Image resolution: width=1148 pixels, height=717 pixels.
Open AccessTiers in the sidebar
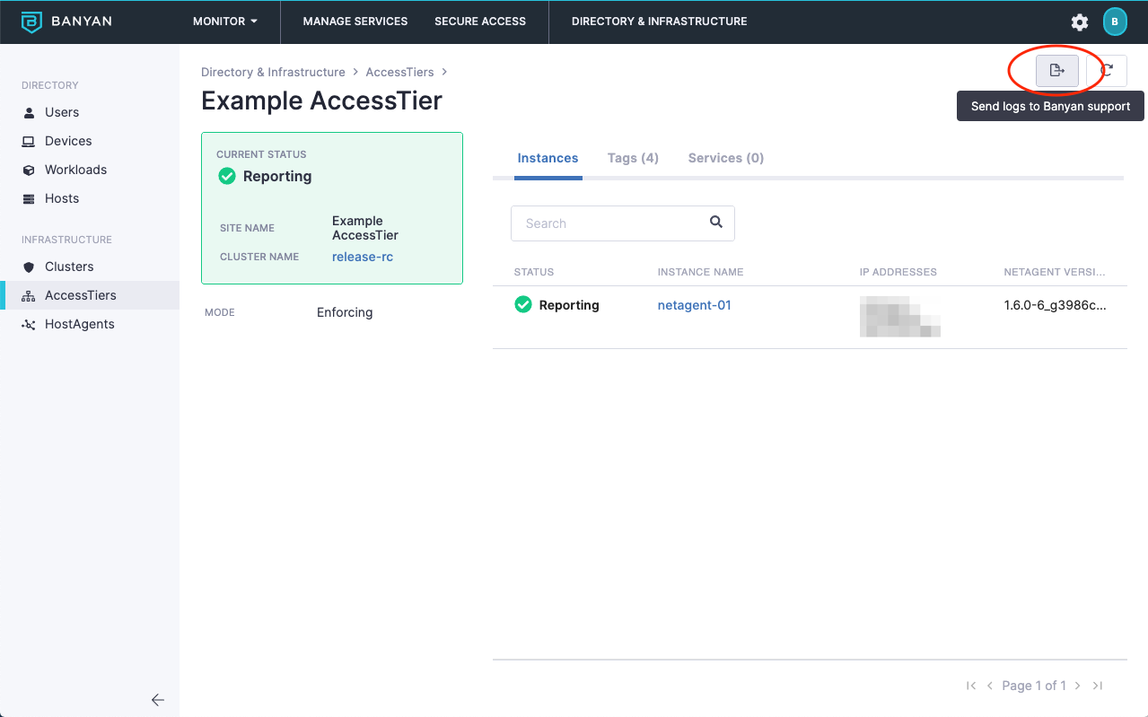click(x=90, y=295)
